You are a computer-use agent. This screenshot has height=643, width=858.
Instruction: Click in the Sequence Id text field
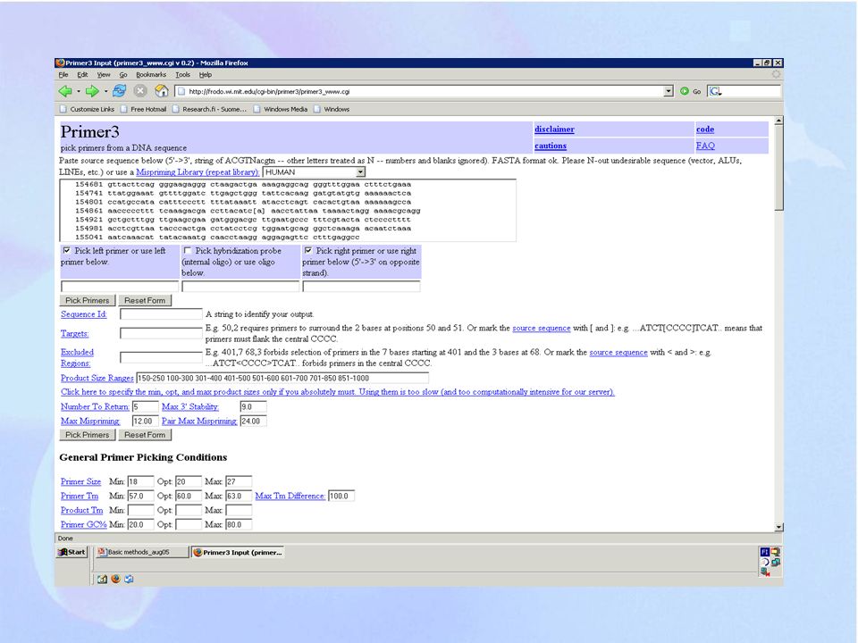coord(162,313)
